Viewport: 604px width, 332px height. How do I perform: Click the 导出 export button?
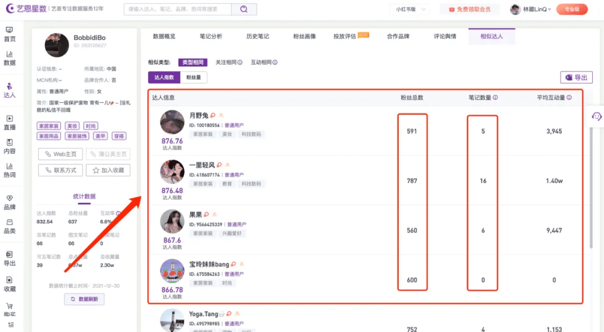pos(576,78)
